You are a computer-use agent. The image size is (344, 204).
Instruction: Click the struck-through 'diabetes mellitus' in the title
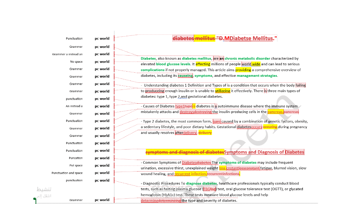[x=194, y=38]
